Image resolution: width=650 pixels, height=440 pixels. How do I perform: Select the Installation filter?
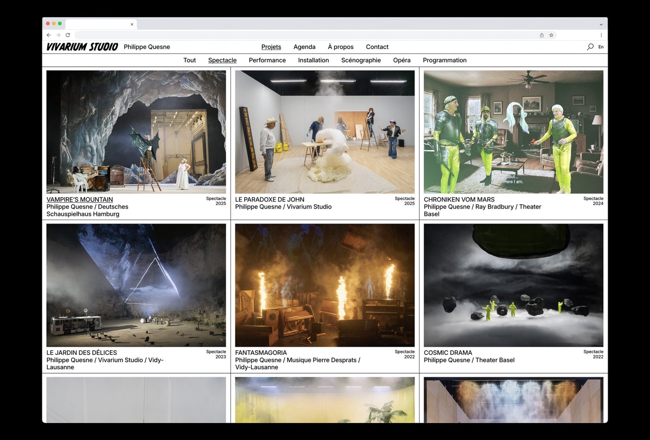click(313, 60)
